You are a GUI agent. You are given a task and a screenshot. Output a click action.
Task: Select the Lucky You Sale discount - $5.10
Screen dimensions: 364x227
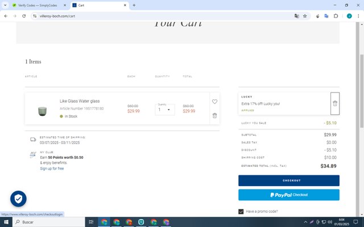[x=330, y=123]
